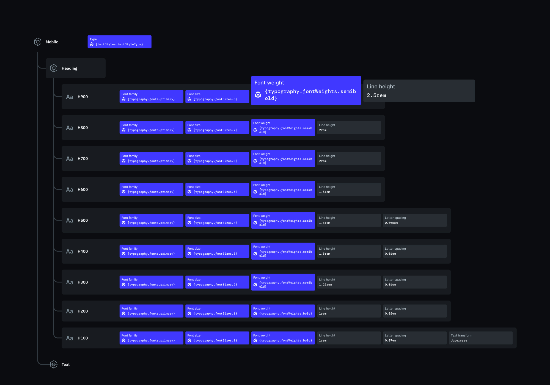Click the cube icon inside the Type token chip
The height and width of the screenshot is (385, 550).
pos(92,44)
